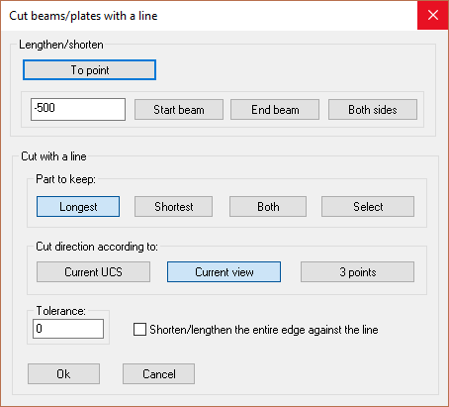
Task: Click the Part to keep label
Action: pyautogui.click(x=65, y=179)
